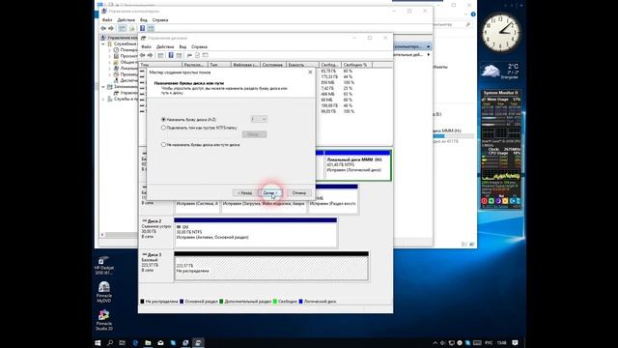Launch Edge browser from taskbar
The height and width of the screenshot is (348, 618).
135,343
